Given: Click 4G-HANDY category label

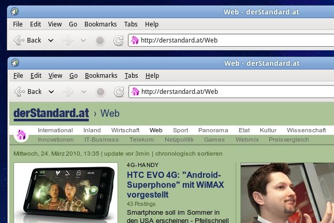Looking at the screenshot, I should (142, 165).
